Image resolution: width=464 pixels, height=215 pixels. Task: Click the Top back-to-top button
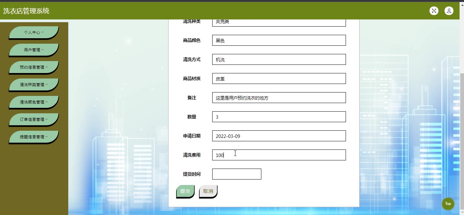click(448, 204)
